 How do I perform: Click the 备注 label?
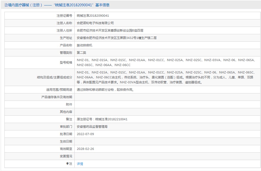pyautogui.click(x=69, y=119)
